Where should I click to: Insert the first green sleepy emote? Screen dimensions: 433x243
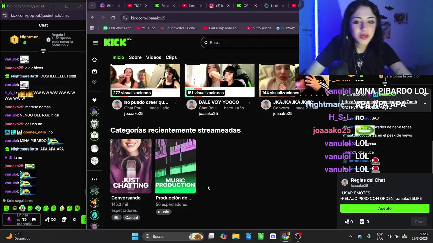pyautogui.click(x=6, y=208)
